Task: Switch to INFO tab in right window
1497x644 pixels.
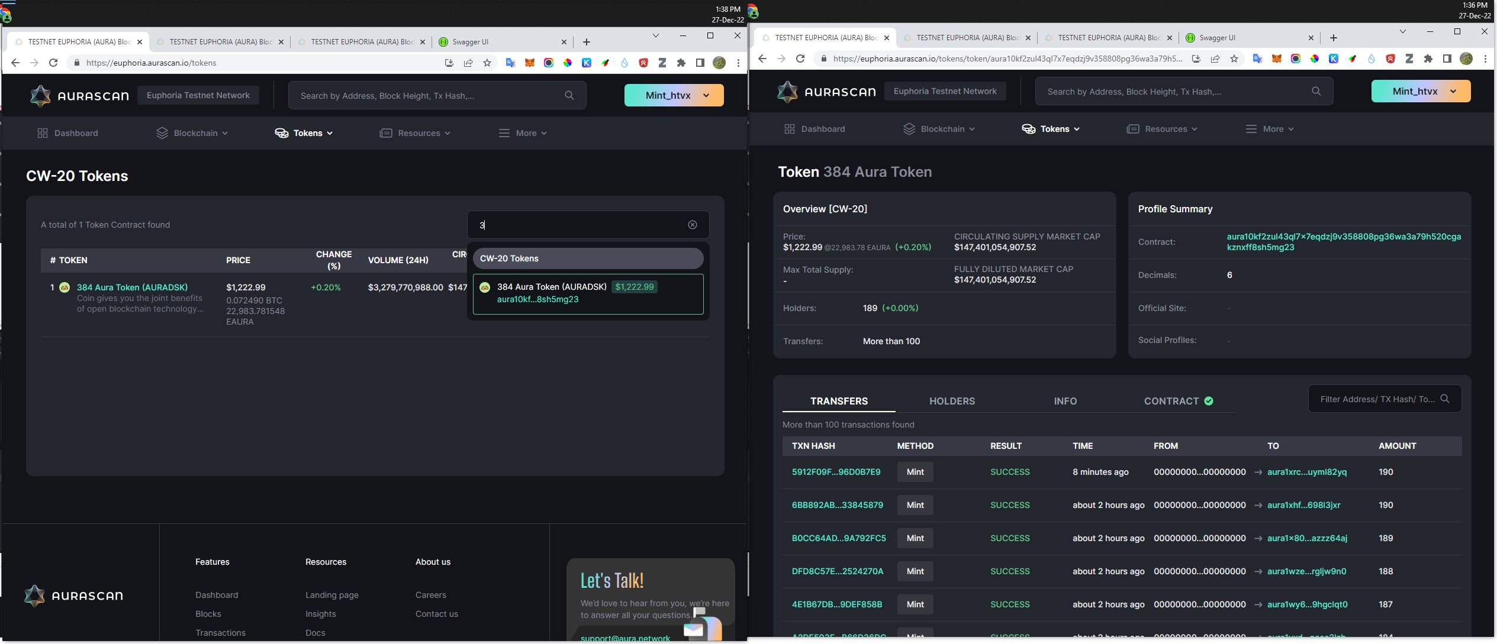Action: 1065,401
